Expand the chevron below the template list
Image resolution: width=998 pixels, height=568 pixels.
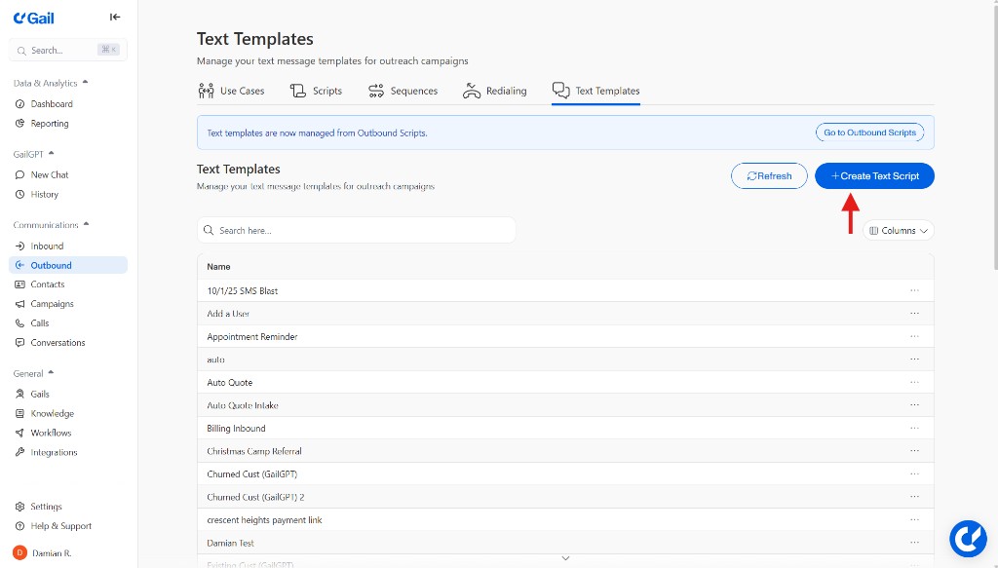pos(565,557)
